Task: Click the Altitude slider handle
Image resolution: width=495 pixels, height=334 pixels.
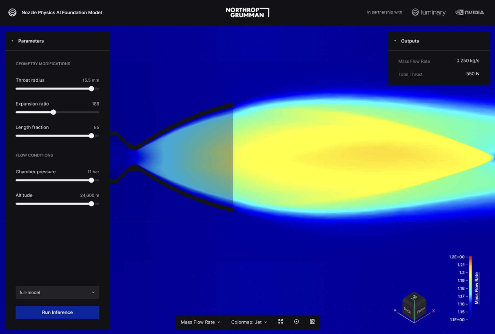Action: tap(91, 204)
